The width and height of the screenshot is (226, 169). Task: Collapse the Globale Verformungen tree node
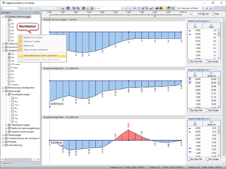tap(3, 17)
